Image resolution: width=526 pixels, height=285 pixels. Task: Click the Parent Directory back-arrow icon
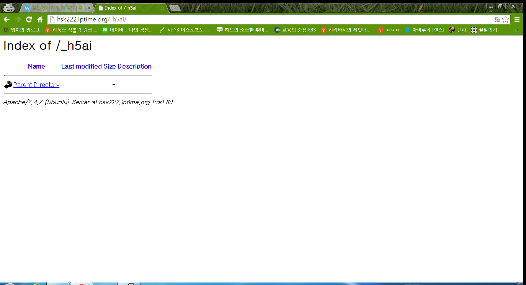[x=8, y=85]
